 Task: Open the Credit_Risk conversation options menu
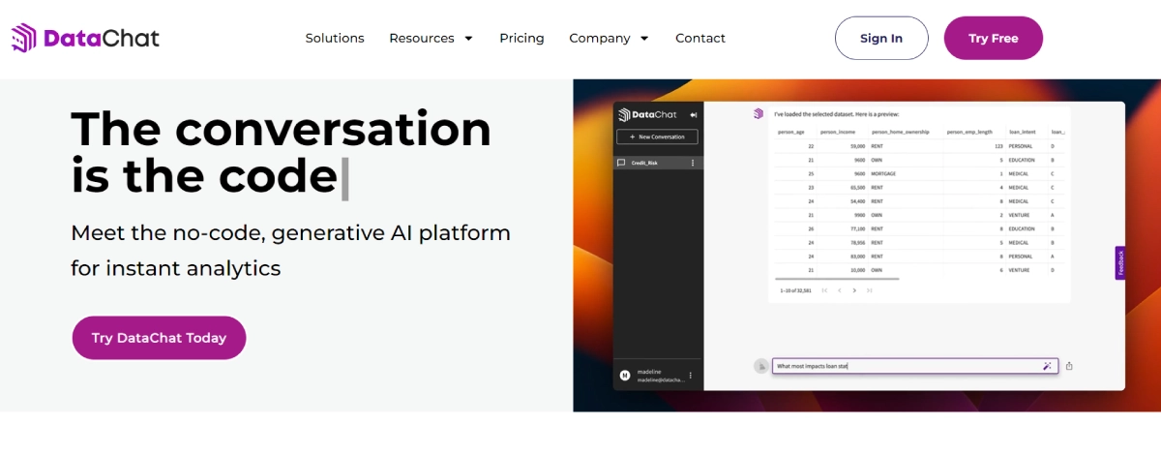click(x=693, y=163)
